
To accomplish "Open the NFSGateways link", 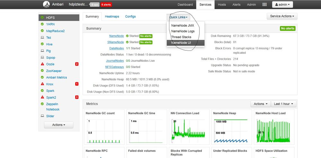I will (x=114, y=67).
